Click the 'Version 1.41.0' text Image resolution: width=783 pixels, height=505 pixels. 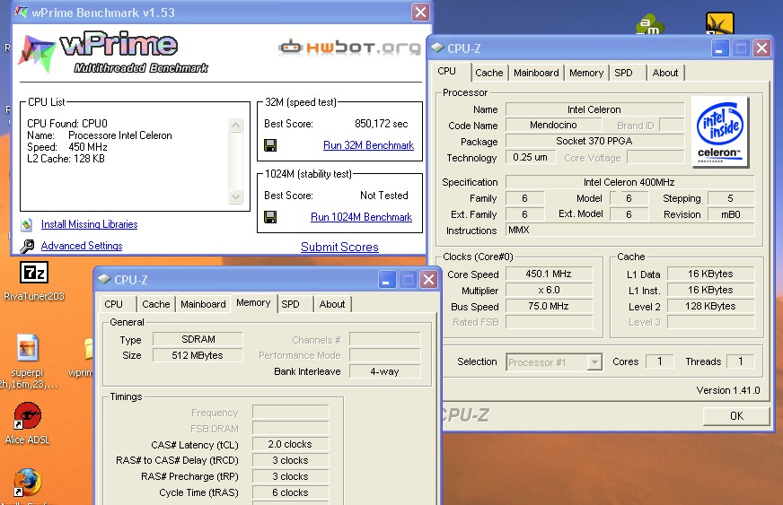click(x=728, y=390)
